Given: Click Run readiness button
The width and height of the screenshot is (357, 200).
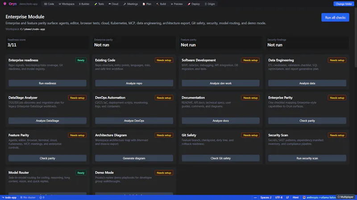Looking at the screenshot, I should point(47,83).
